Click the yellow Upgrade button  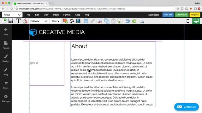[x=195, y=15]
